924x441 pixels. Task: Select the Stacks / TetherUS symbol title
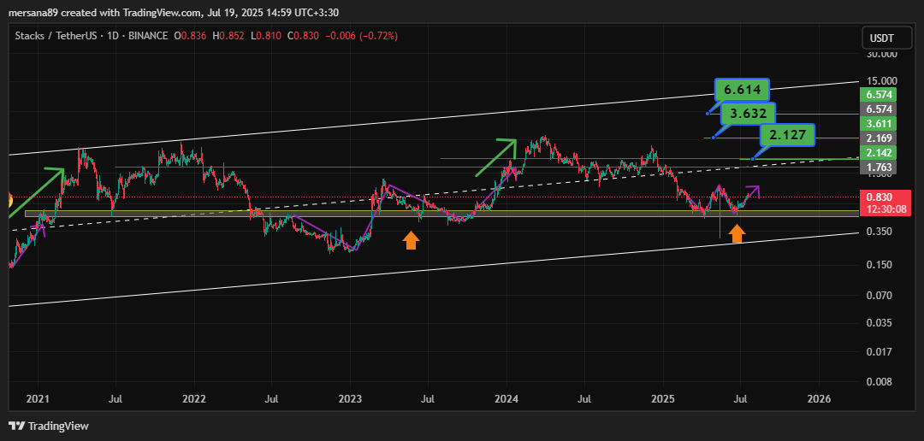[x=54, y=36]
